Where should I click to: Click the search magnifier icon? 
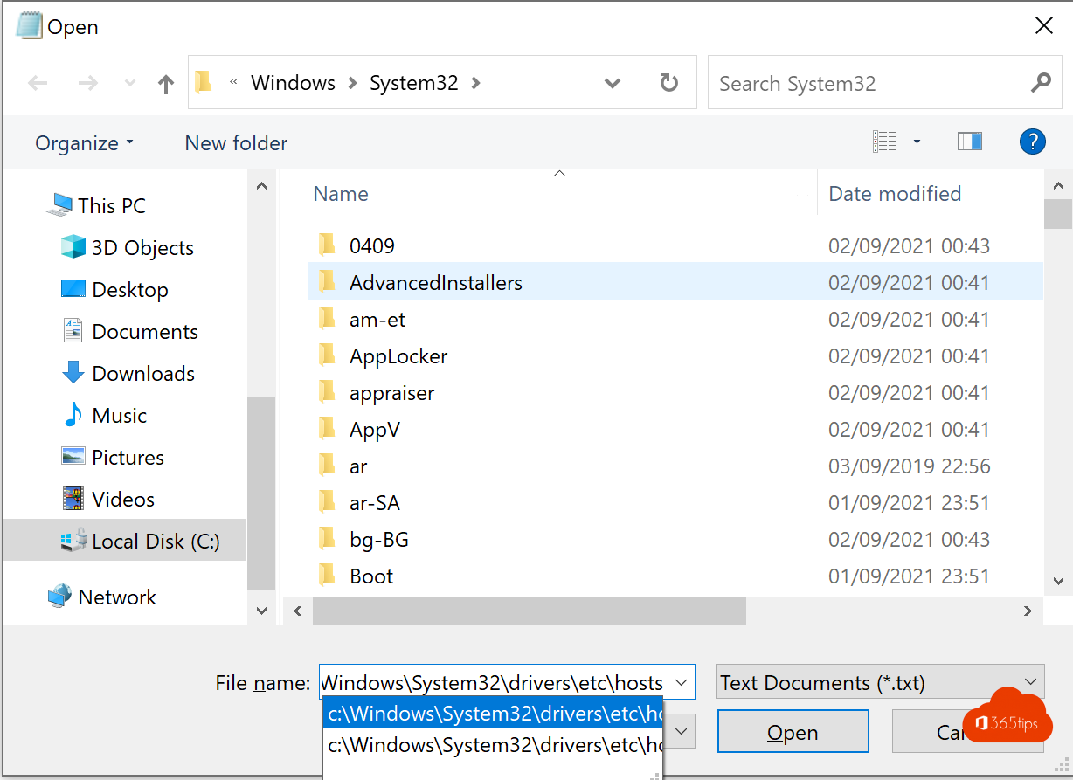tap(1040, 82)
